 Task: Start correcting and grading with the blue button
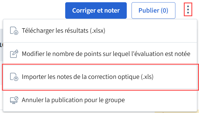tap(96, 11)
